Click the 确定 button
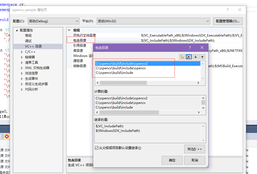Screen dimensions: 257x174 (x=172, y=160)
